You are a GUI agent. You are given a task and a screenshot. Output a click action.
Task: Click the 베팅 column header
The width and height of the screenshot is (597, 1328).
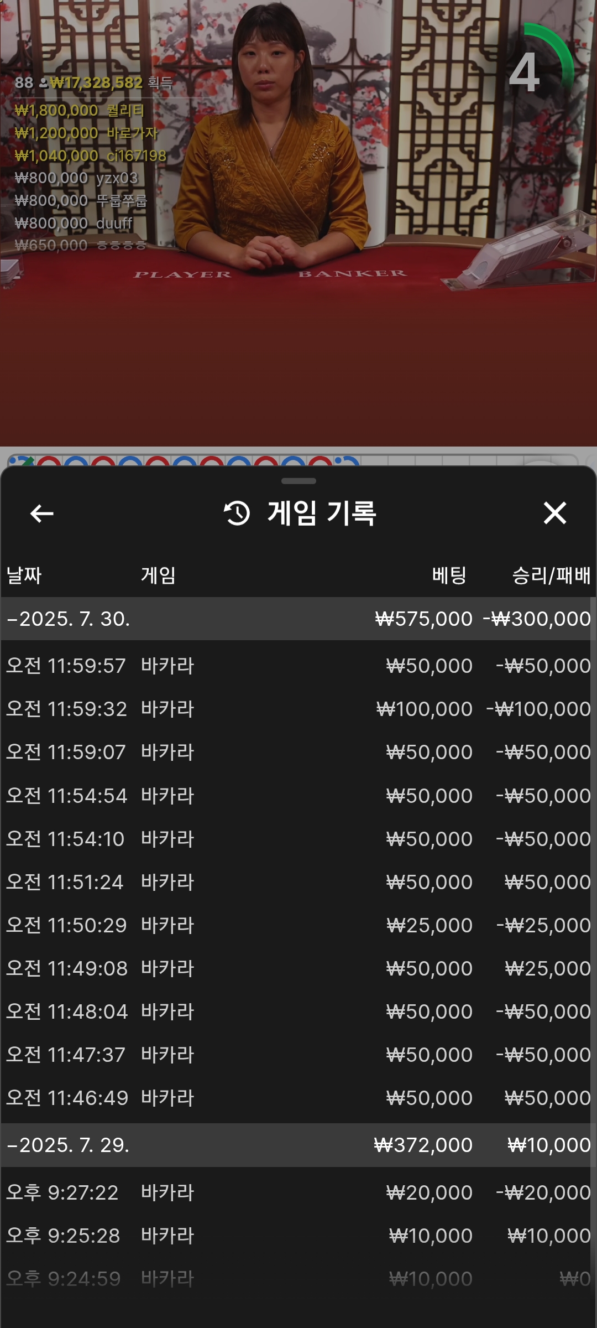pyautogui.click(x=449, y=575)
